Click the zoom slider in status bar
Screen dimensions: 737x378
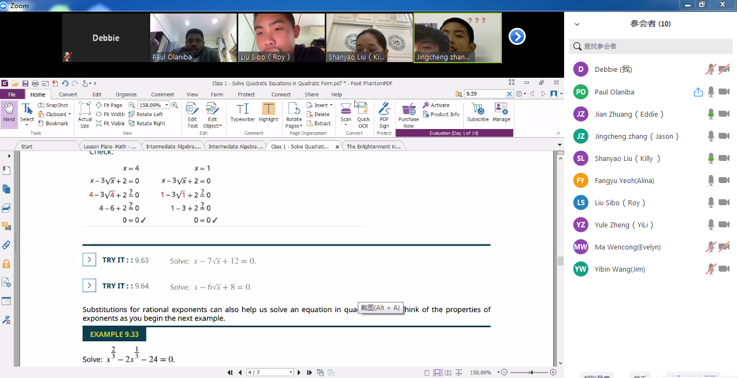[x=531, y=373]
